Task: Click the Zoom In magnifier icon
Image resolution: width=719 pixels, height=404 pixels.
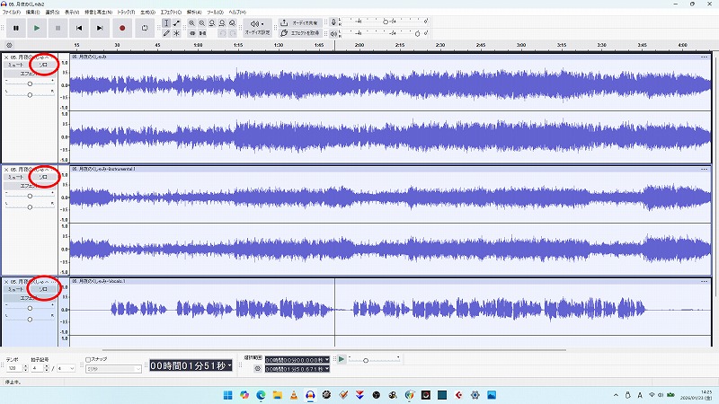Action: [192, 22]
